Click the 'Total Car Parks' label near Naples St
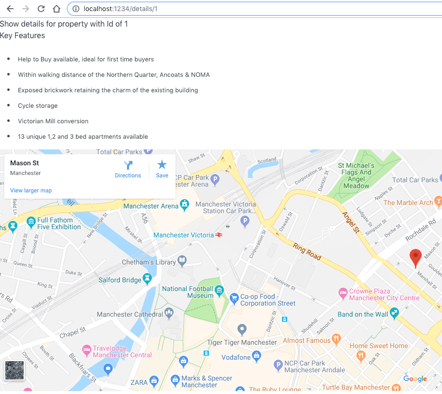442x394 pixels. pos(415,180)
